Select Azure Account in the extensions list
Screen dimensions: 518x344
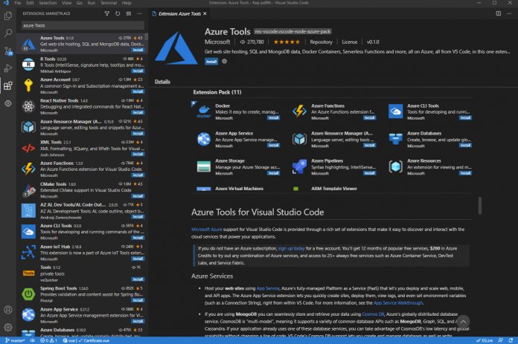coord(83,85)
